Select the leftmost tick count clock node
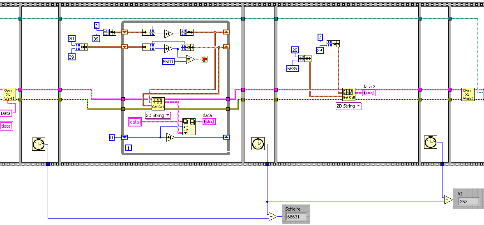 [39, 144]
